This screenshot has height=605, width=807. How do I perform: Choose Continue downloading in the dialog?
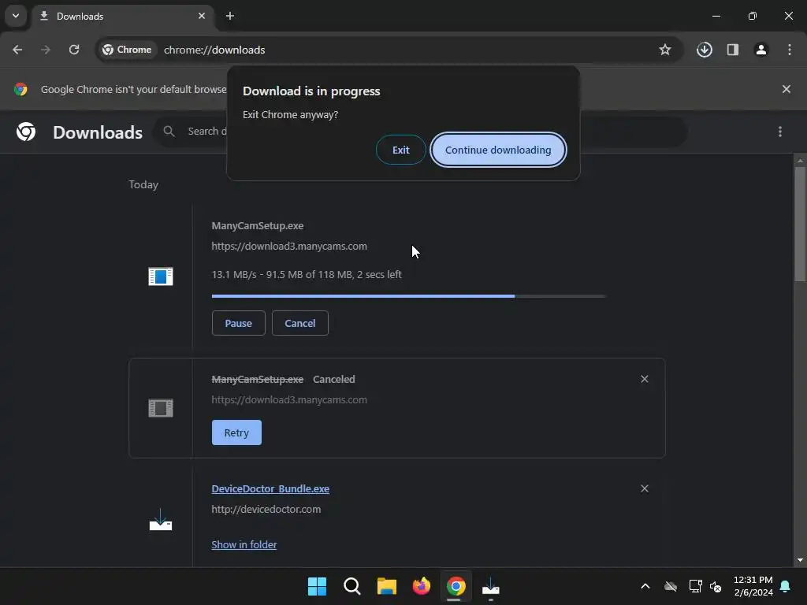tap(498, 150)
